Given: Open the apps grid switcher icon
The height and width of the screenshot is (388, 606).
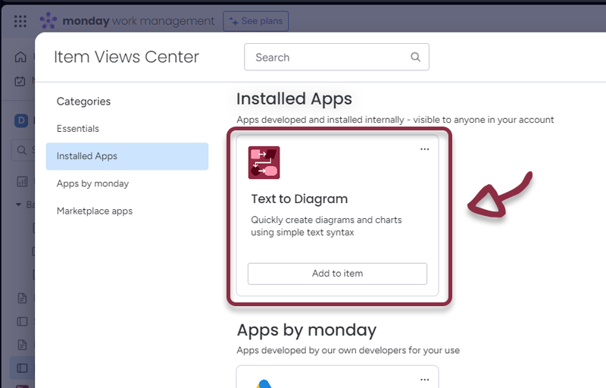Looking at the screenshot, I should [x=20, y=21].
